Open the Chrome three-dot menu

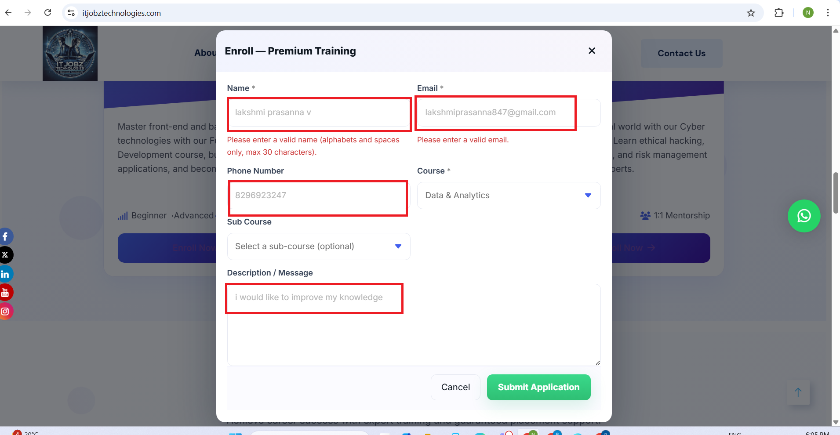pyautogui.click(x=828, y=13)
